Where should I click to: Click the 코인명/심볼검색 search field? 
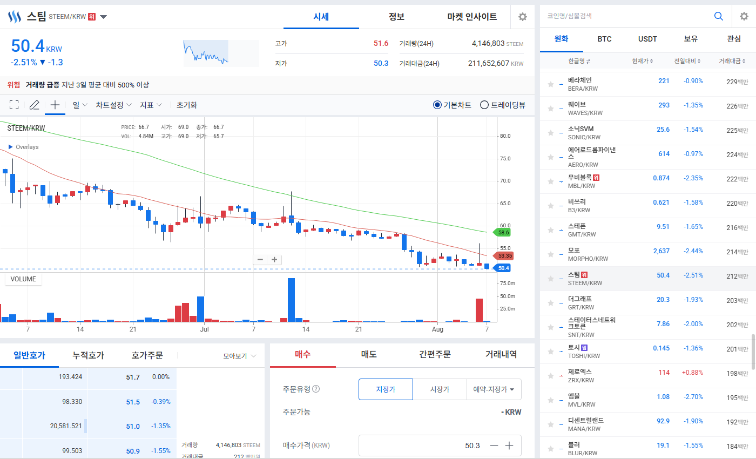coord(626,16)
